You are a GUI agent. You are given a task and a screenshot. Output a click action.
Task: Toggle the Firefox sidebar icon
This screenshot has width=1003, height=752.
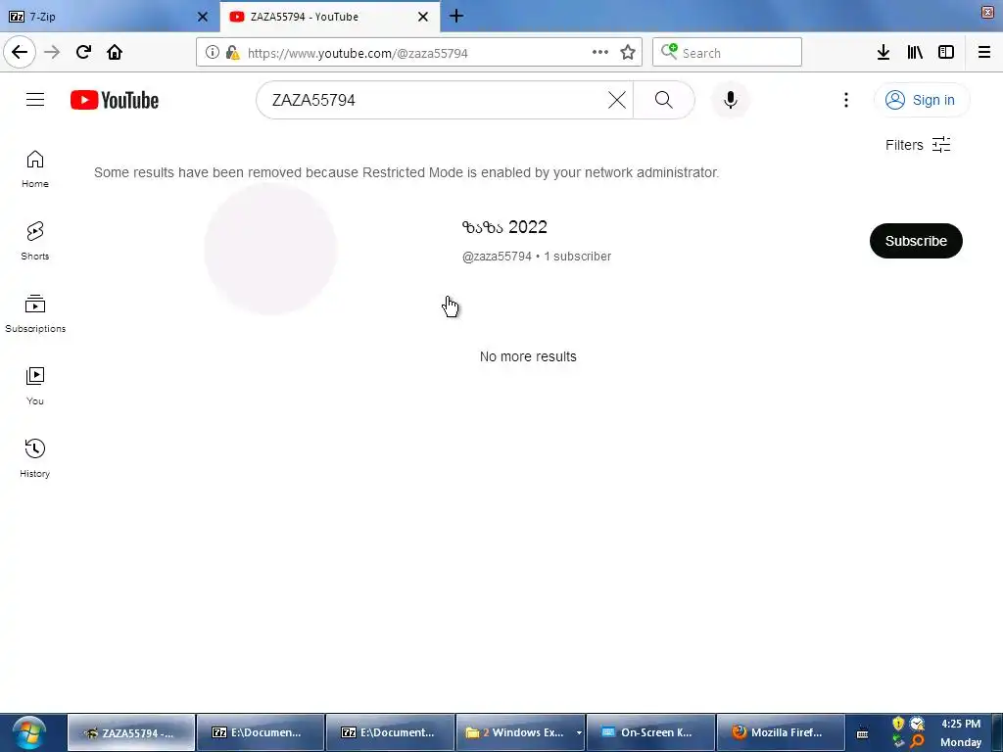pyautogui.click(x=946, y=53)
